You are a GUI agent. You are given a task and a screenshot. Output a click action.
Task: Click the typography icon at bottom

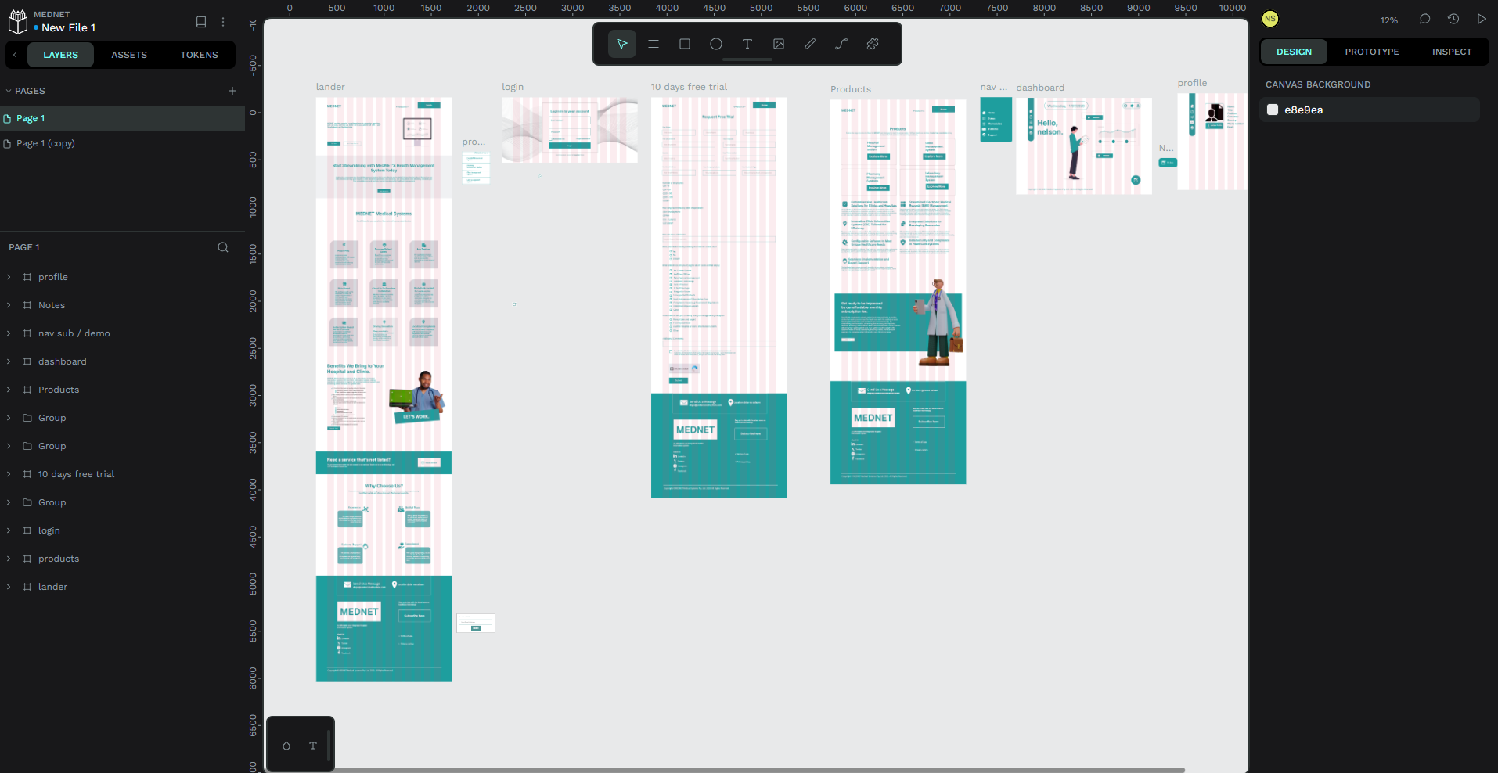pos(313,746)
